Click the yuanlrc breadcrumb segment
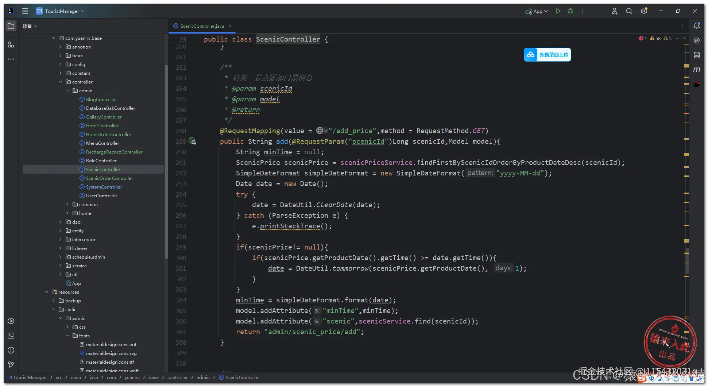This screenshot has height=387, width=708. [x=132, y=377]
